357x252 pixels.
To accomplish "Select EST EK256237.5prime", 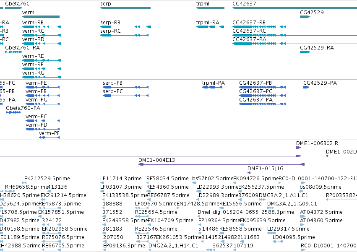I will coord(261,187).
